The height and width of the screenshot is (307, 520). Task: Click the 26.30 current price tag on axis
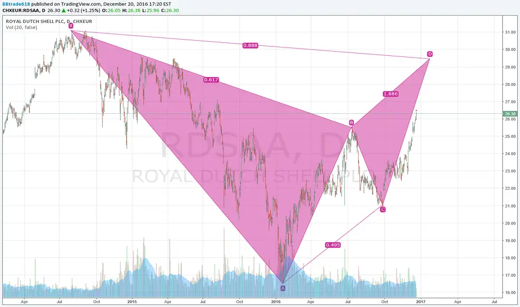pos(510,114)
